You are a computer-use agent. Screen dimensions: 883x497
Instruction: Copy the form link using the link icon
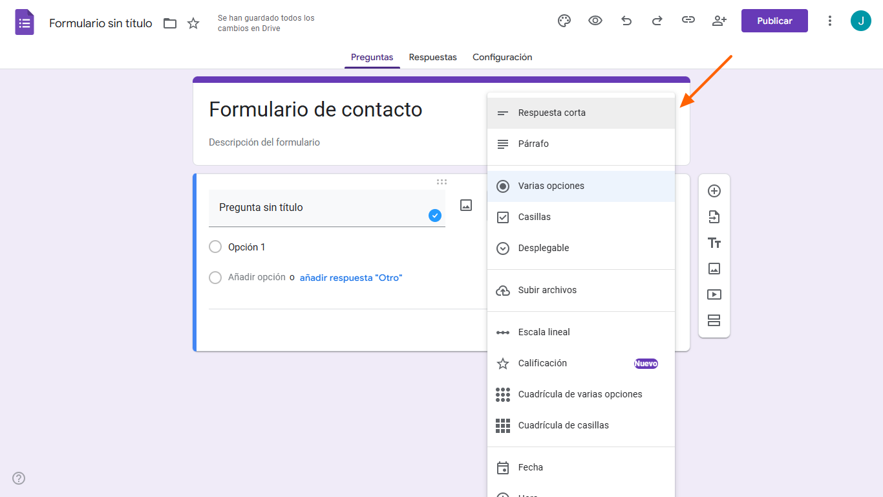tap(688, 21)
